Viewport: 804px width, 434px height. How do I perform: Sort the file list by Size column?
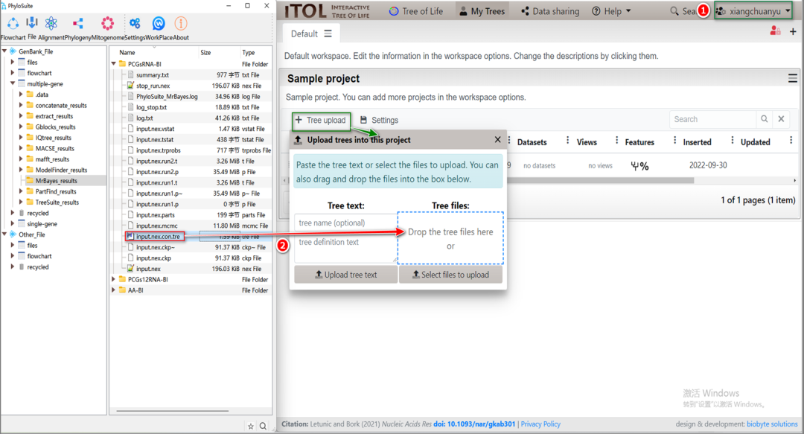pyautogui.click(x=205, y=52)
